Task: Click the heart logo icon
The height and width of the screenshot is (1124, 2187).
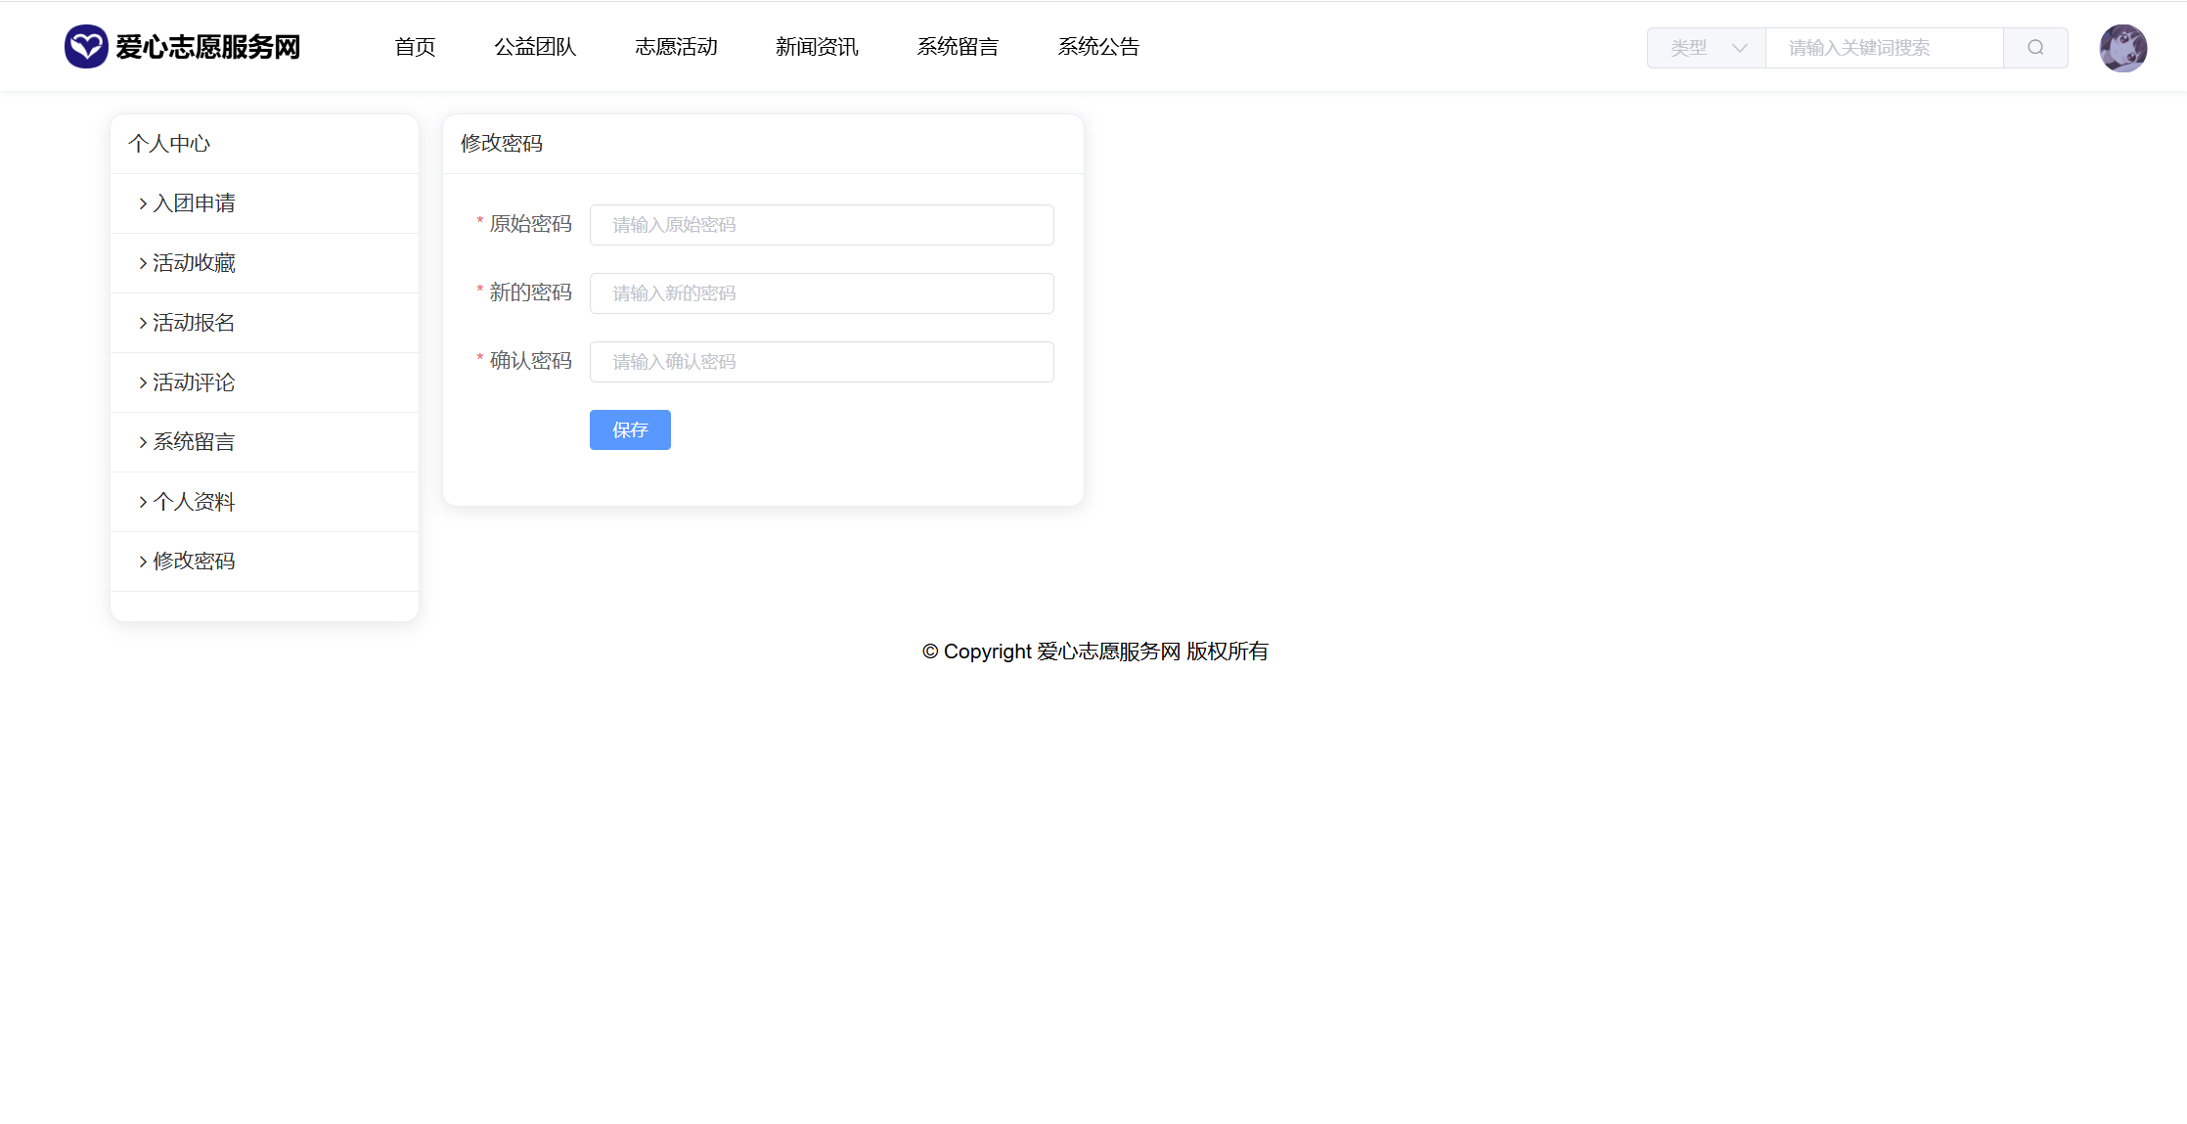Action: tap(86, 47)
